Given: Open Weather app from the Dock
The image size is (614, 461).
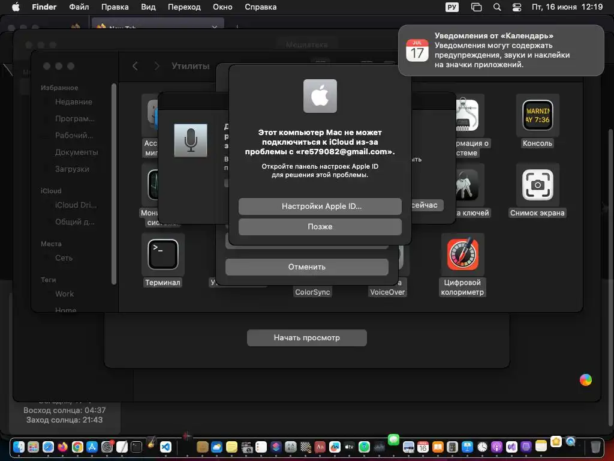Looking at the screenshot, I should tap(216, 447).
